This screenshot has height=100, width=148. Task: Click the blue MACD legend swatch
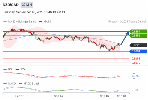pos(5,84)
